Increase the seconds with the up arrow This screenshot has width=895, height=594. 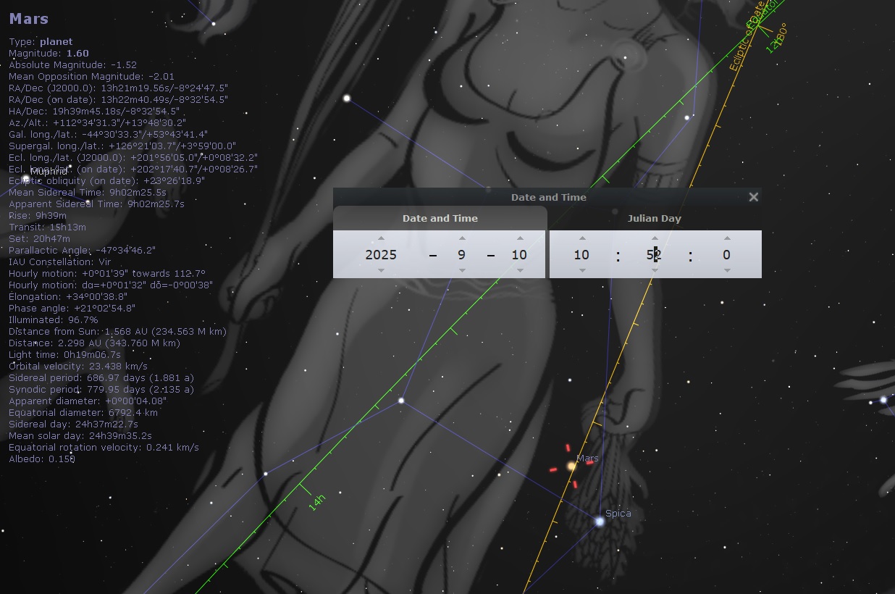click(x=726, y=238)
